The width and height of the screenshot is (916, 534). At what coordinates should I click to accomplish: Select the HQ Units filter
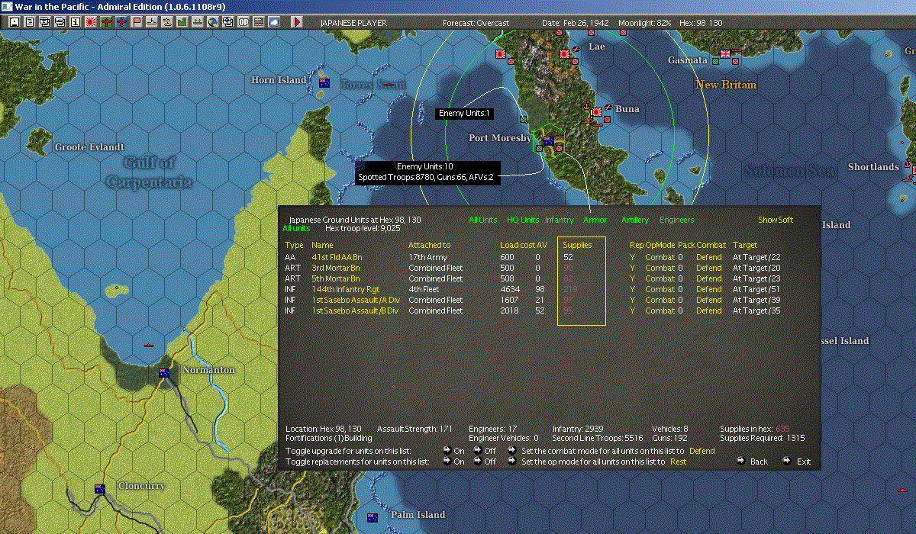click(x=523, y=220)
